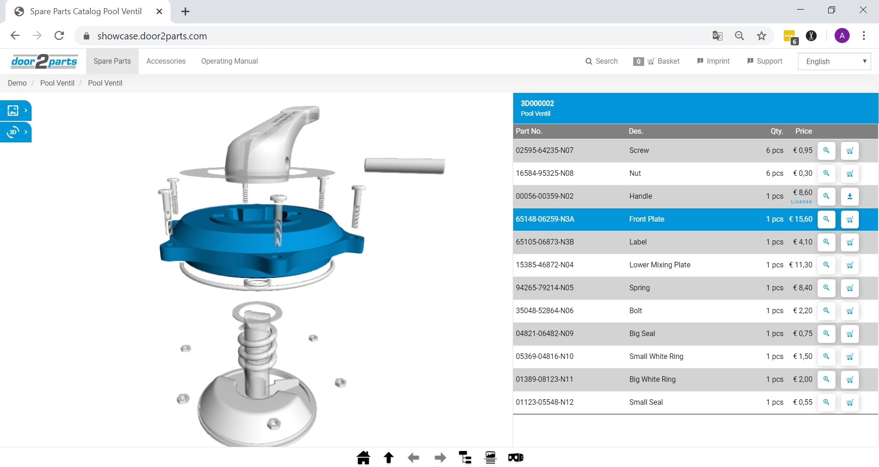
Task: Open the browser zoom icon in address bar
Action: [739, 36]
